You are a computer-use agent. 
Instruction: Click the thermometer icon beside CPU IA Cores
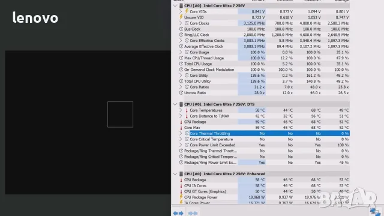[x=181, y=185]
